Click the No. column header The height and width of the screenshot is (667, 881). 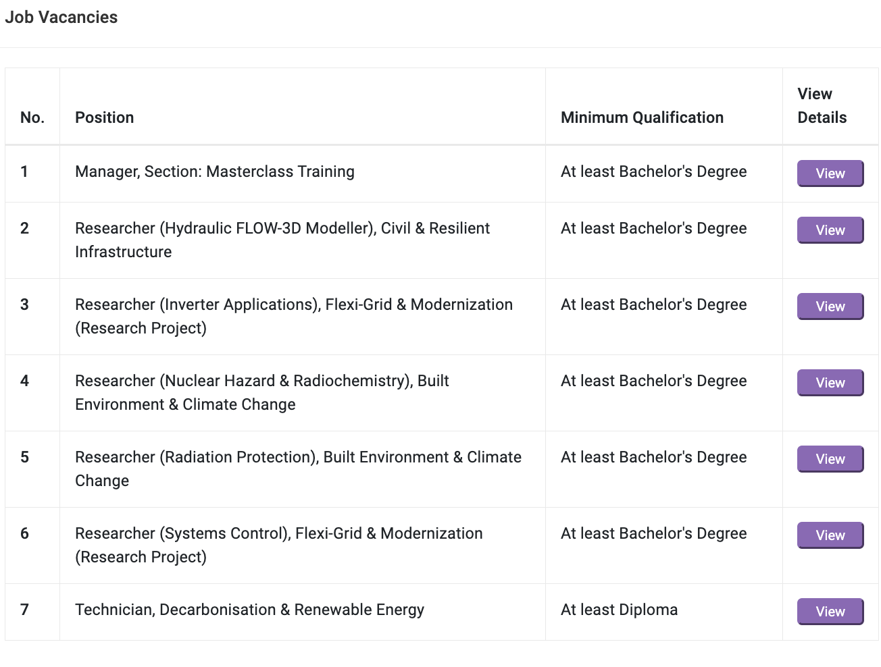(32, 117)
